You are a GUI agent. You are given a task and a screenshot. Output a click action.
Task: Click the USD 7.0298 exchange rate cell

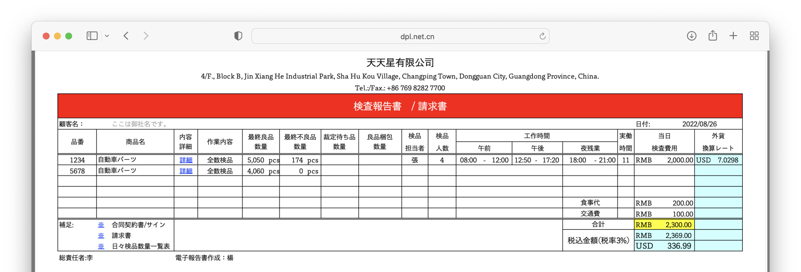[718, 160]
